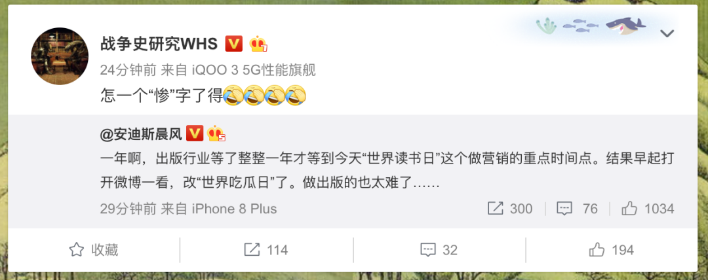
Task: Open this post's 32 comments
Action: (x=439, y=250)
